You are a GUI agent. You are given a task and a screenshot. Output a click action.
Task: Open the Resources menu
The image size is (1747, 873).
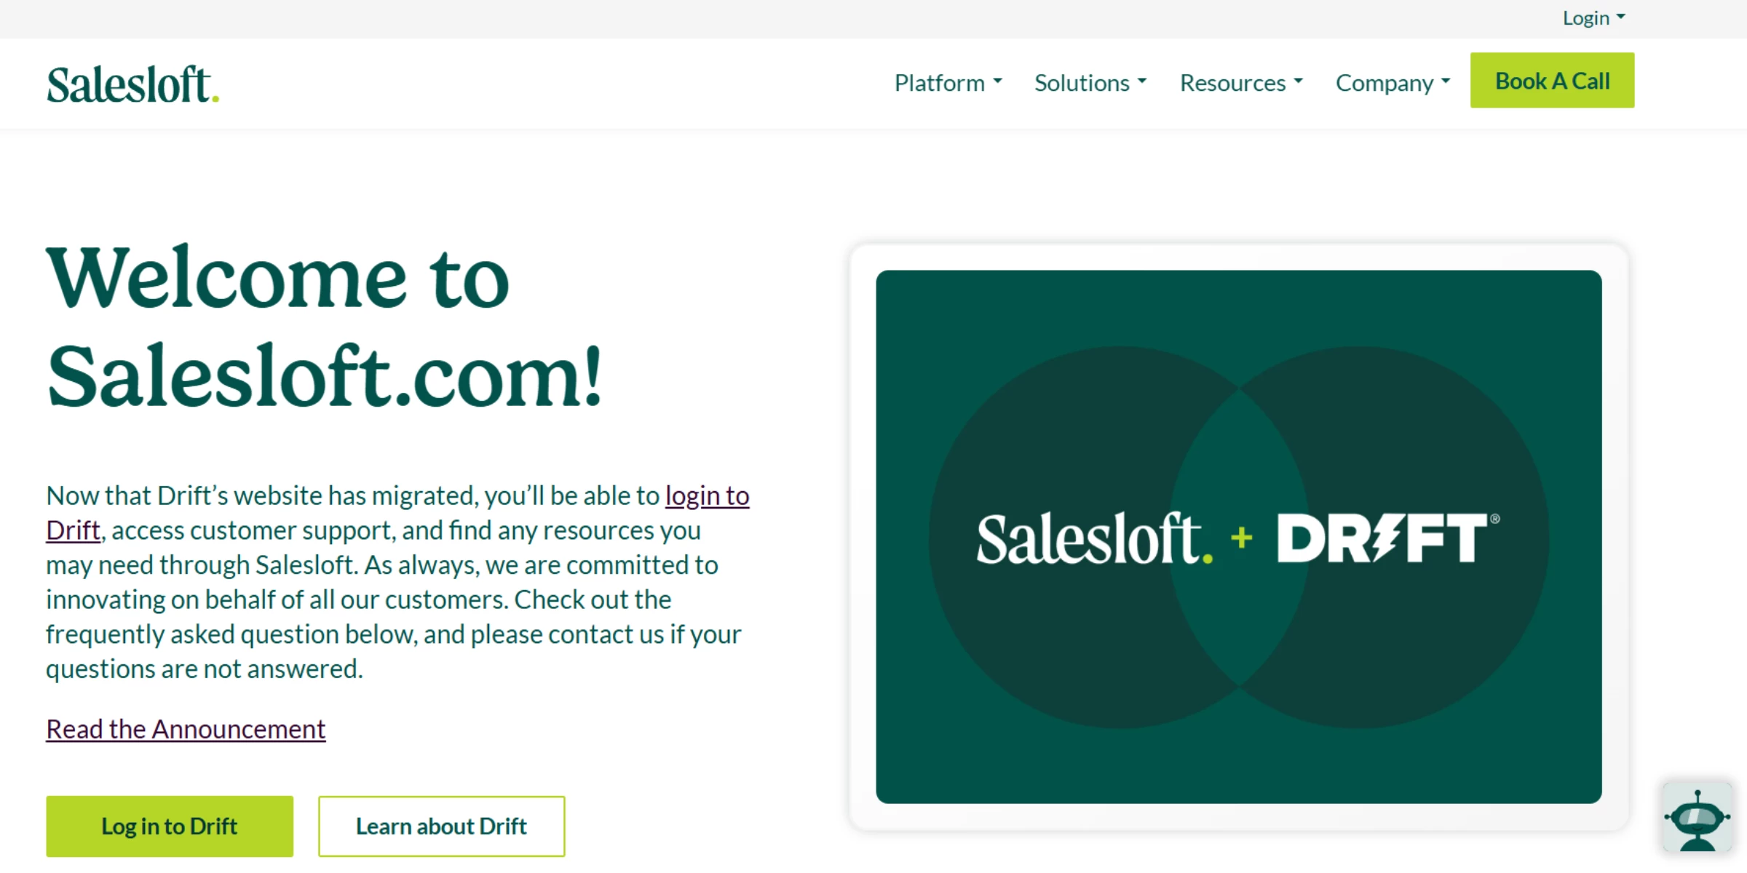tap(1241, 83)
